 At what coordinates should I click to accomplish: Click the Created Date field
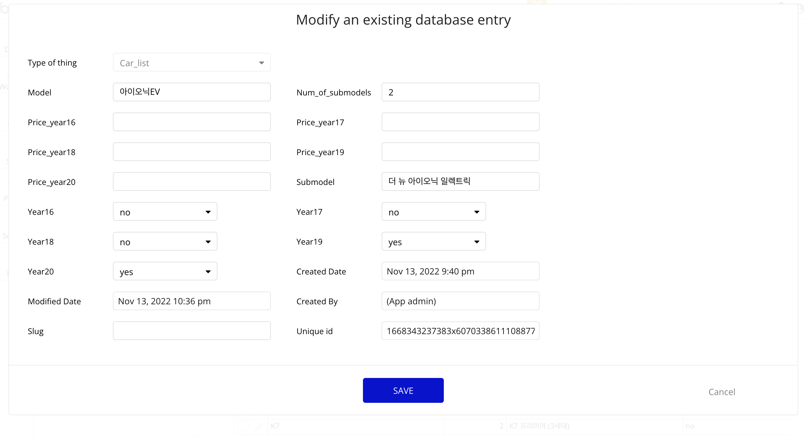pyautogui.click(x=460, y=271)
